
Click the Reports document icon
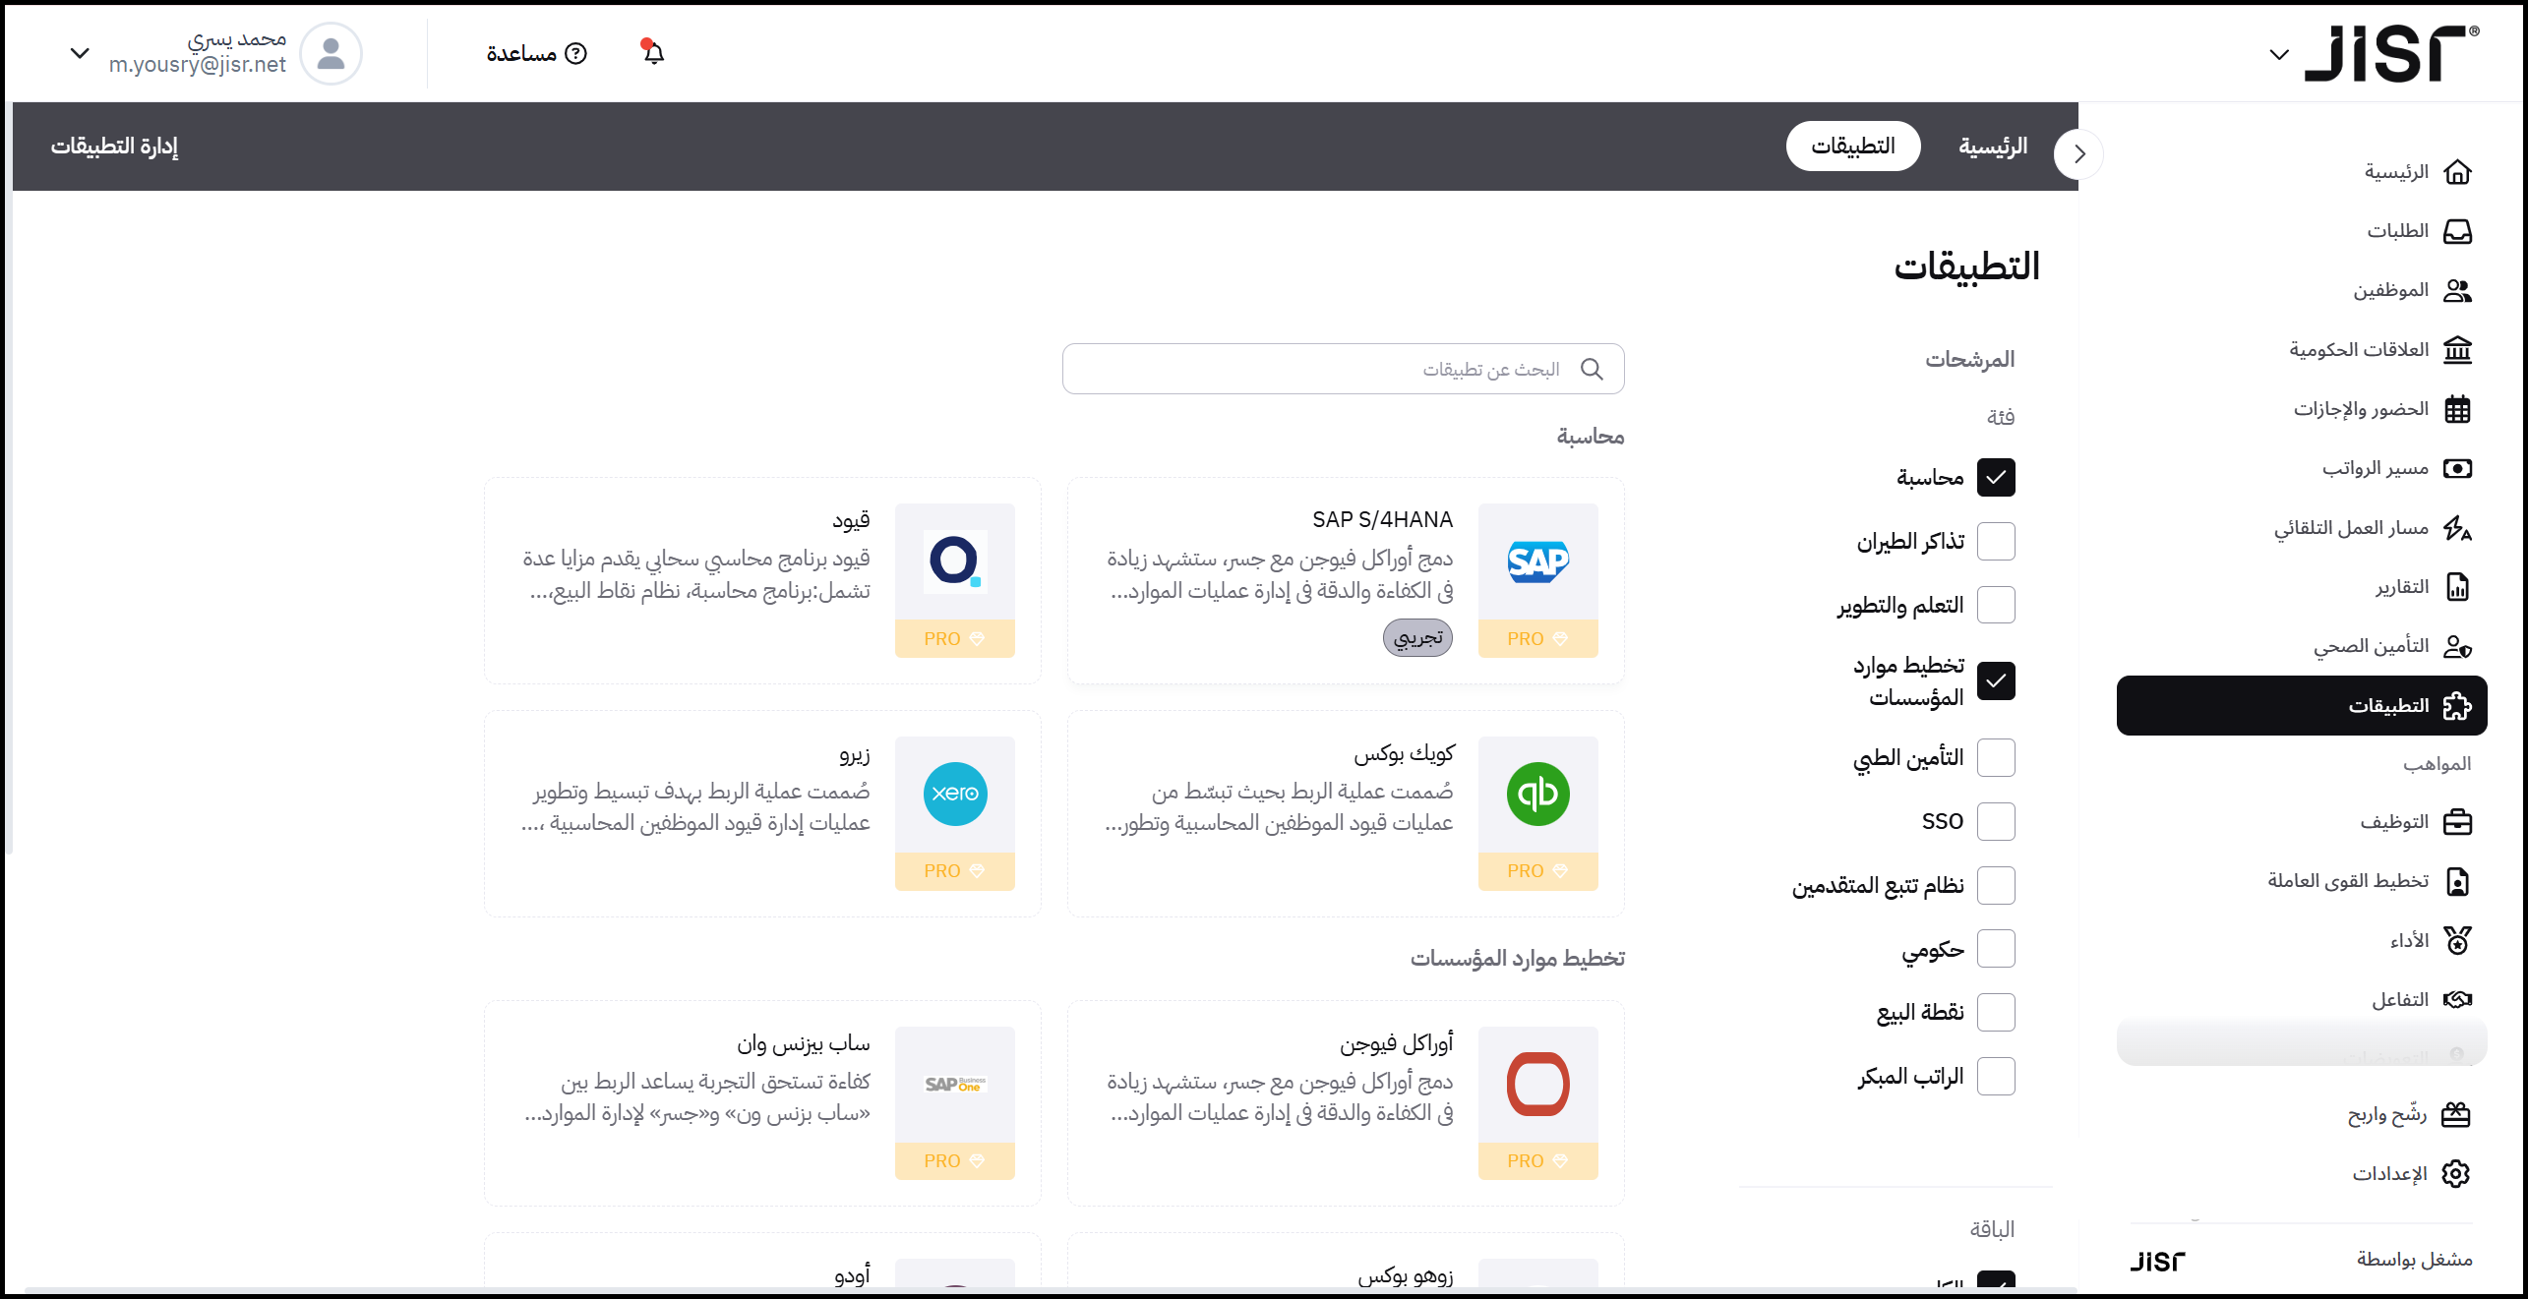coord(2457,587)
